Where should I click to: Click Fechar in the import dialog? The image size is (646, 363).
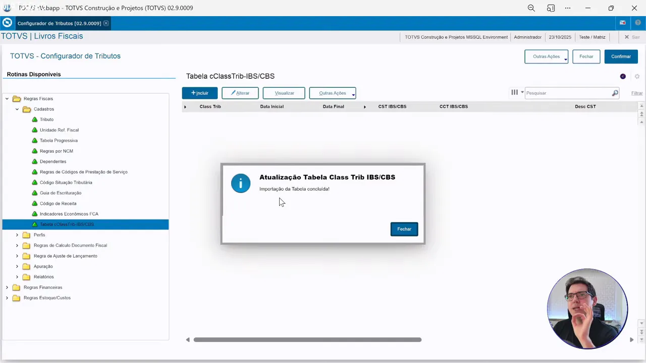tap(404, 229)
